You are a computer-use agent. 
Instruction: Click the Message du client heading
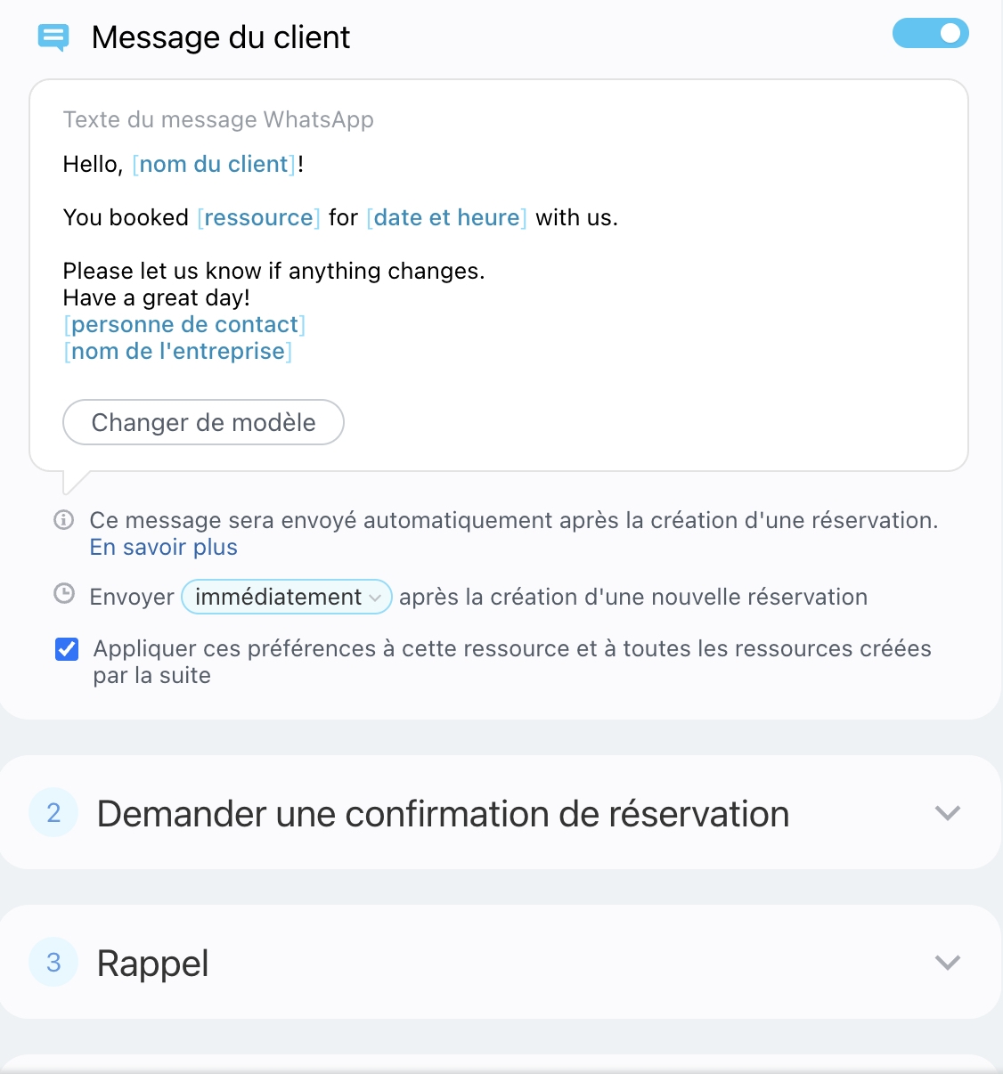(221, 37)
